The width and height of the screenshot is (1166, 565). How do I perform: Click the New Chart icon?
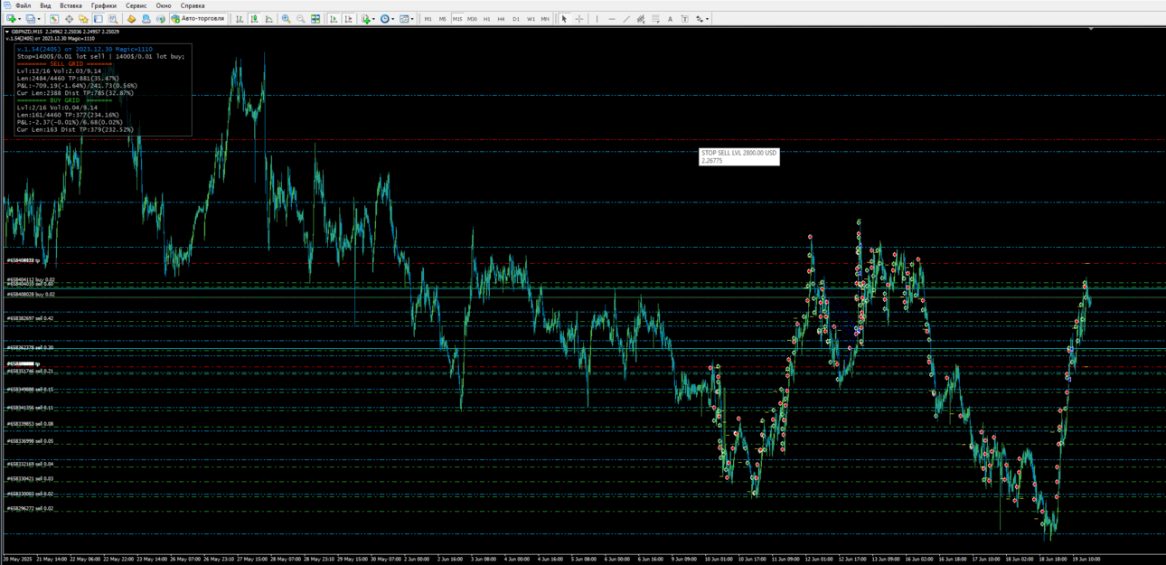(11, 18)
